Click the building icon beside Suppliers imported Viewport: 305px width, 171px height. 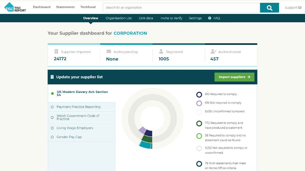coord(56,51)
